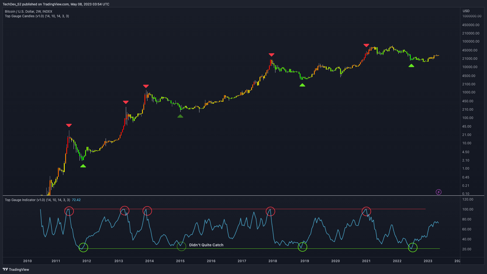Click the TechDev_52 author name in the header
The image size is (487, 274).
tap(12, 4)
